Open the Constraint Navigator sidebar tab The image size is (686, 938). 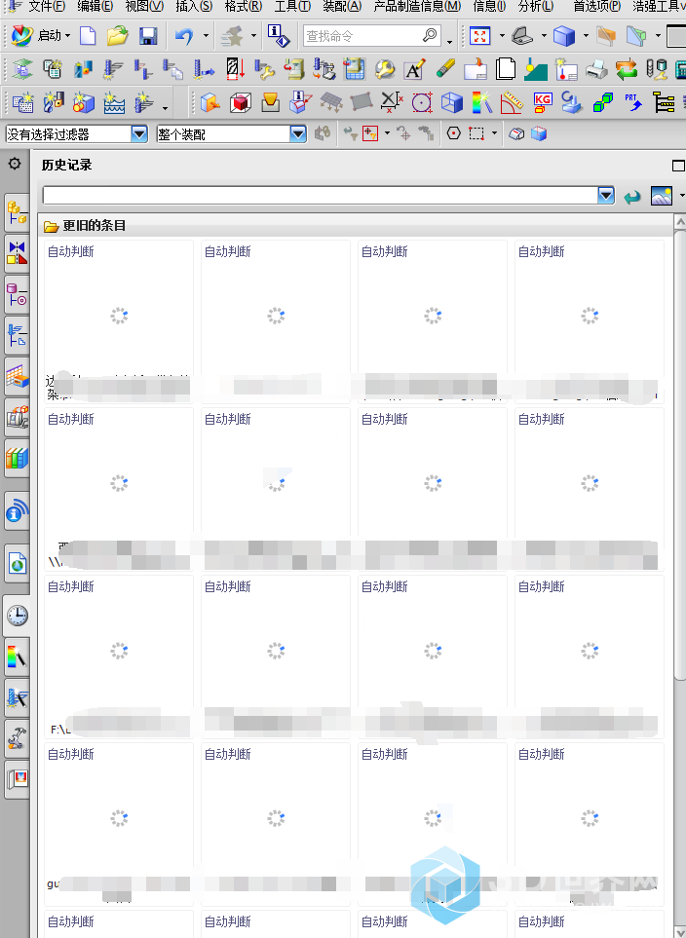[x=17, y=253]
